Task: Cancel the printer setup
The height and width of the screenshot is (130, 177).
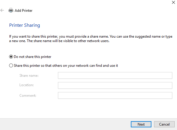Action: point(162,124)
